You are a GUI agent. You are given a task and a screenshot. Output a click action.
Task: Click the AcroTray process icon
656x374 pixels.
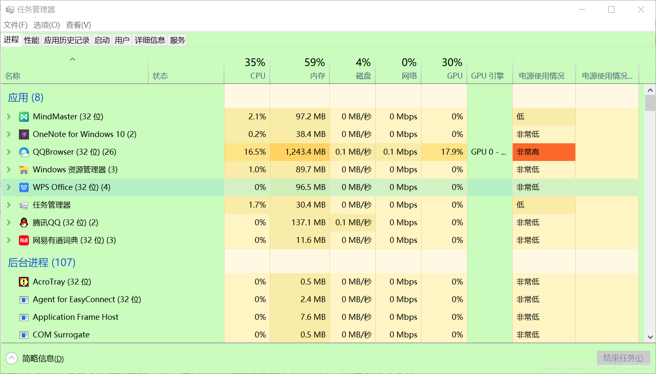click(24, 282)
